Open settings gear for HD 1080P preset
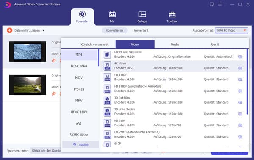The height and width of the screenshot is (160, 254). (240, 80)
